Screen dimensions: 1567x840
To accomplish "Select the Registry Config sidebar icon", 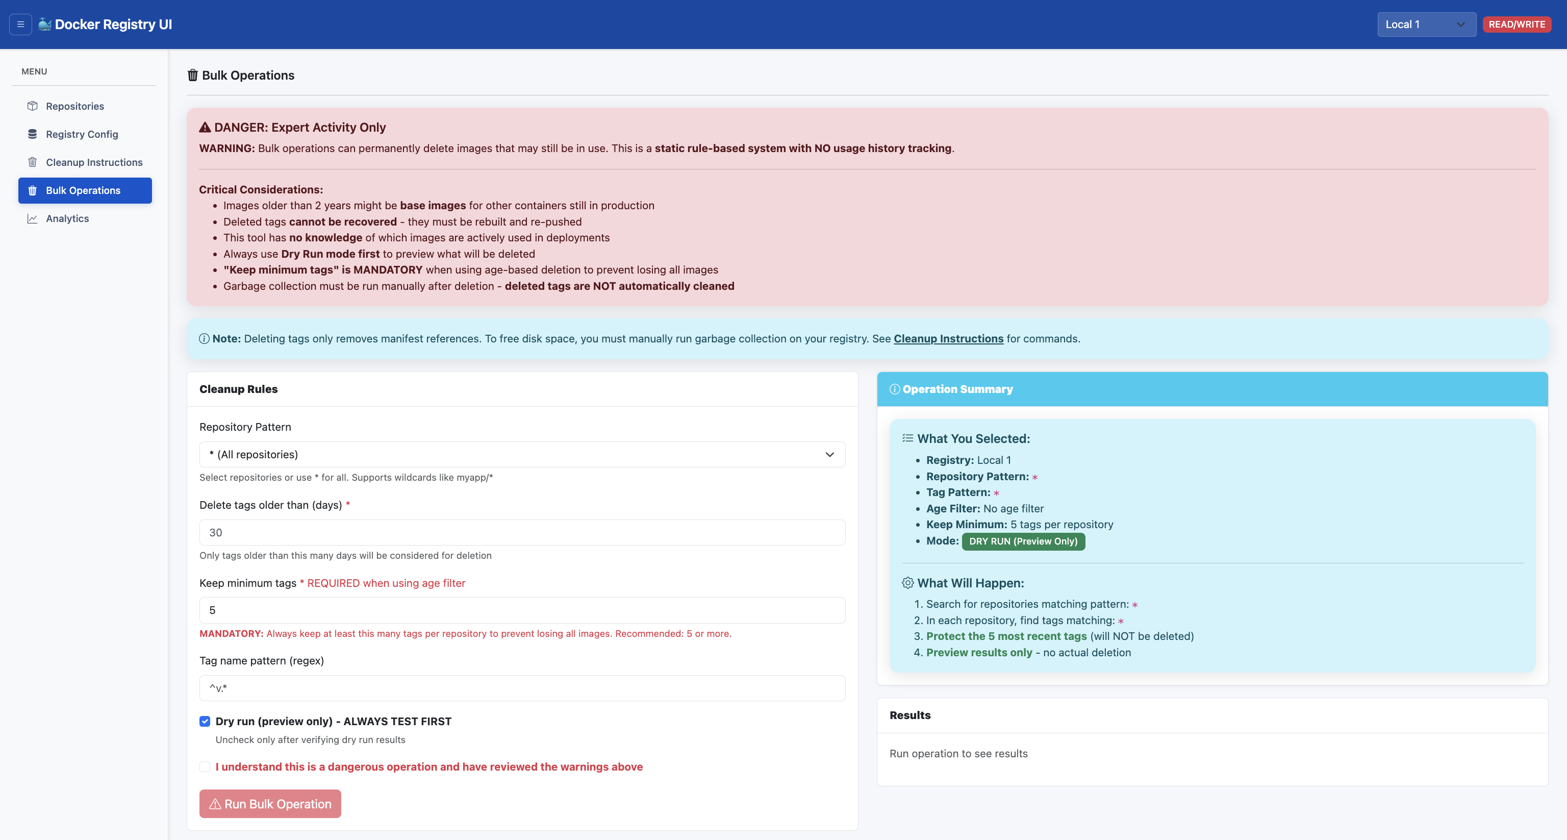I will 32,134.
